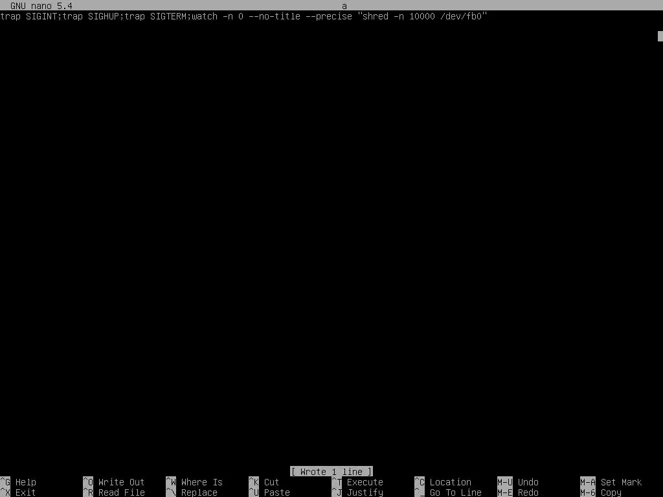Click the '--no-title' option text
This screenshot has width=663, height=497.
275,16
